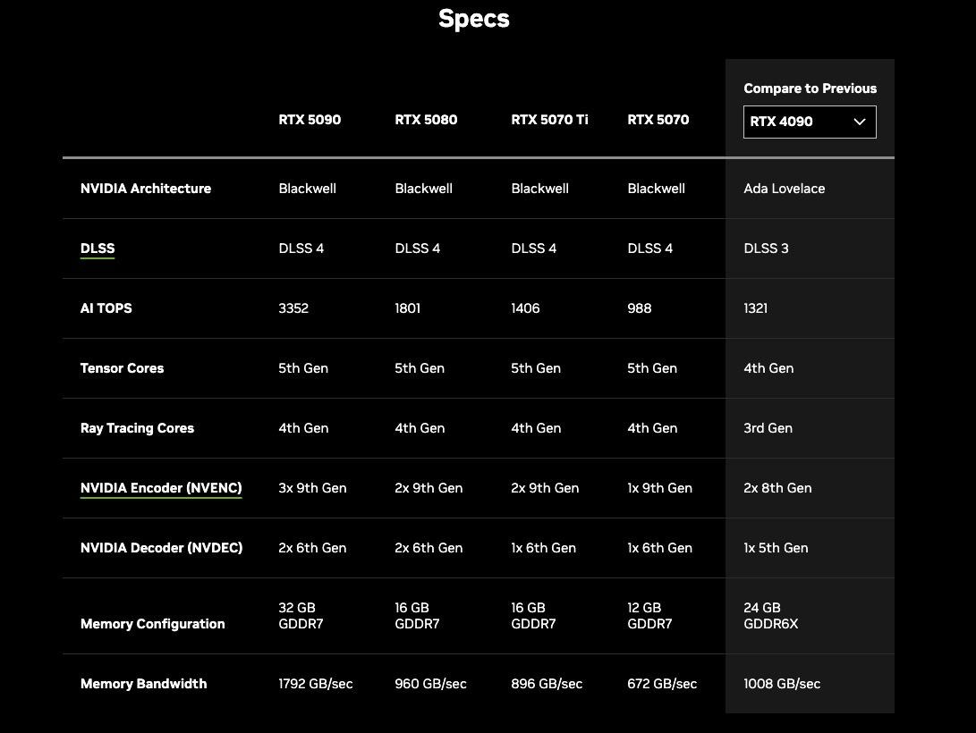This screenshot has width=976, height=733.
Task: Select the RTX 5070 Ti column header
Action: click(x=549, y=120)
